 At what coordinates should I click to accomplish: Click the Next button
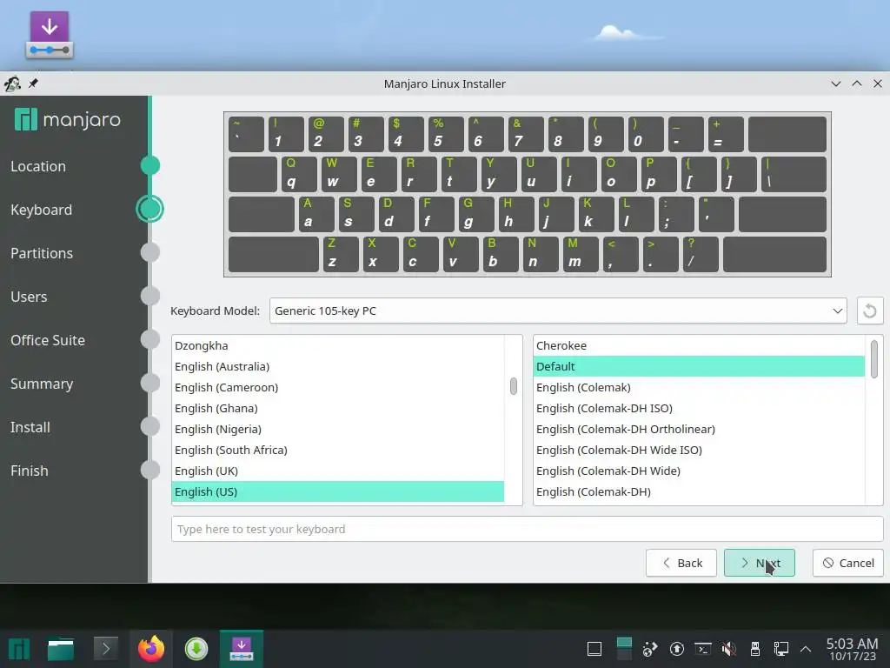pyautogui.click(x=760, y=563)
